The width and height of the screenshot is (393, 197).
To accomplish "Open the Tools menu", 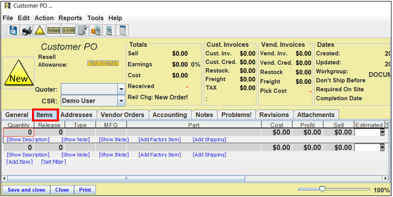I will point(95,18).
